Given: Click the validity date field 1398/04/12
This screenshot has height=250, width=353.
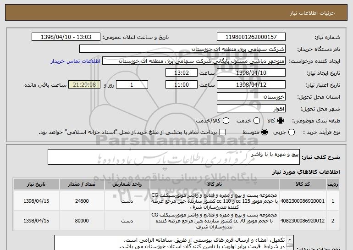Looking at the screenshot, I should pyautogui.click(x=251, y=85).
